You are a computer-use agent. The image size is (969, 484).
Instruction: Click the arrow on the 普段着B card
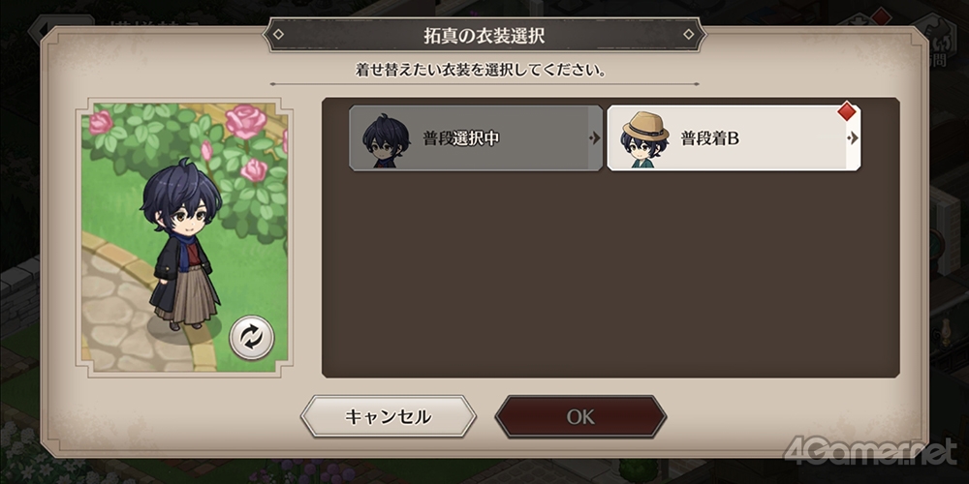coord(853,138)
